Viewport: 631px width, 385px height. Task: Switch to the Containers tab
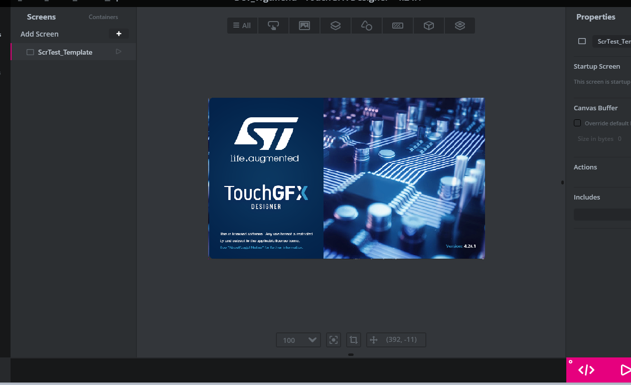tap(103, 17)
